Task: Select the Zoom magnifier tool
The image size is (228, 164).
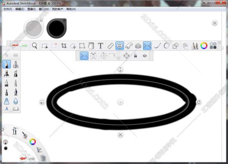Action: pos(35,46)
